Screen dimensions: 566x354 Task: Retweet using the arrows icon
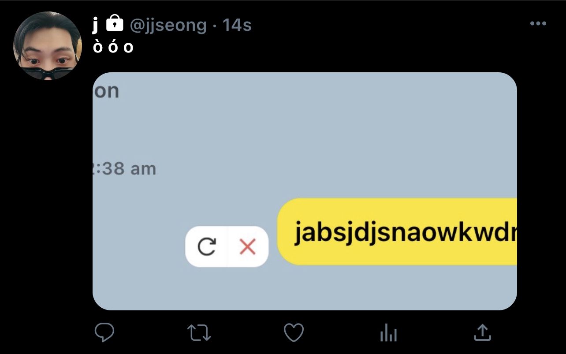click(199, 333)
